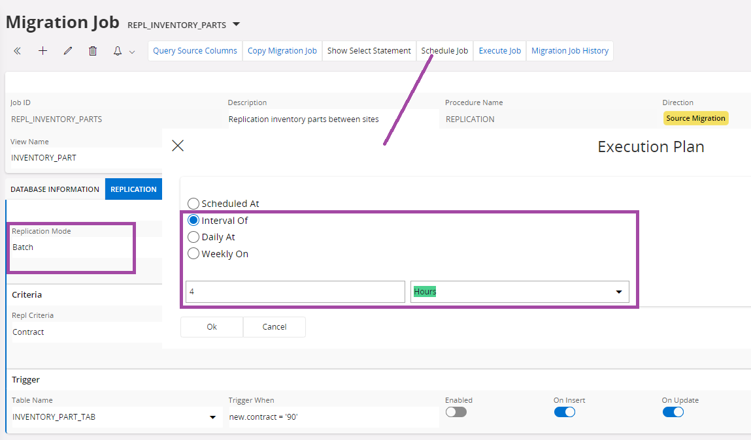Create a new migration job with plus icon
Viewport: 751px width, 440px height.
(42, 50)
